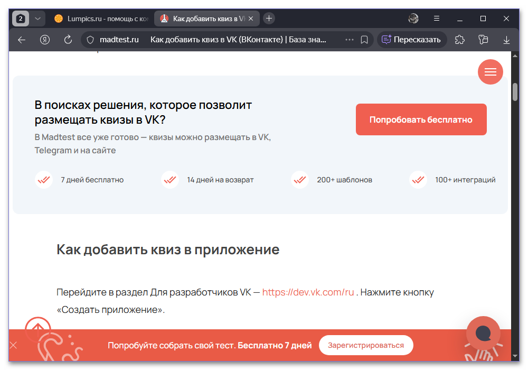The image size is (528, 370).
Task: Click the scroll-to-top arrow circle
Action: 38,324
